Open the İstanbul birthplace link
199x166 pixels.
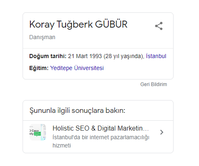click(x=156, y=56)
